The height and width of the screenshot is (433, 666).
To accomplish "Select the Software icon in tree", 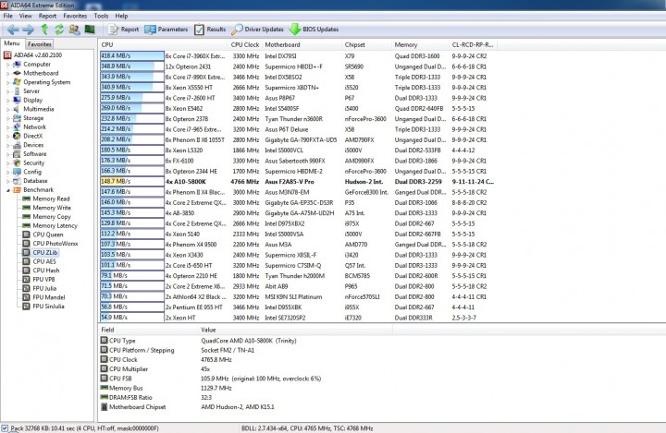I will click(17, 154).
